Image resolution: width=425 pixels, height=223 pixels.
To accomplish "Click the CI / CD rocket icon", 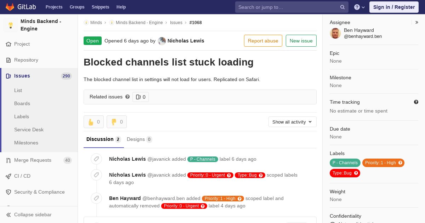I will pyautogui.click(x=8, y=176).
